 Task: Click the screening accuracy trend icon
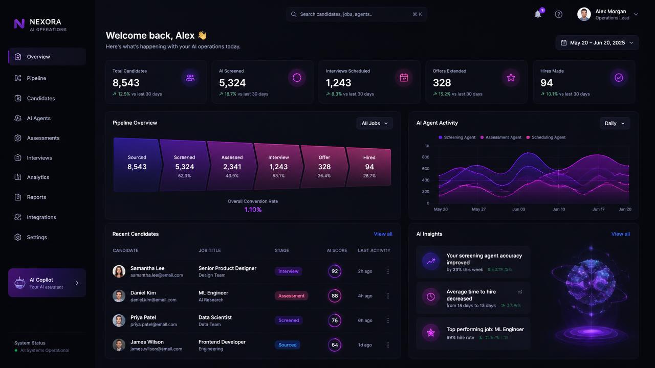pyautogui.click(x=431, y=261)
